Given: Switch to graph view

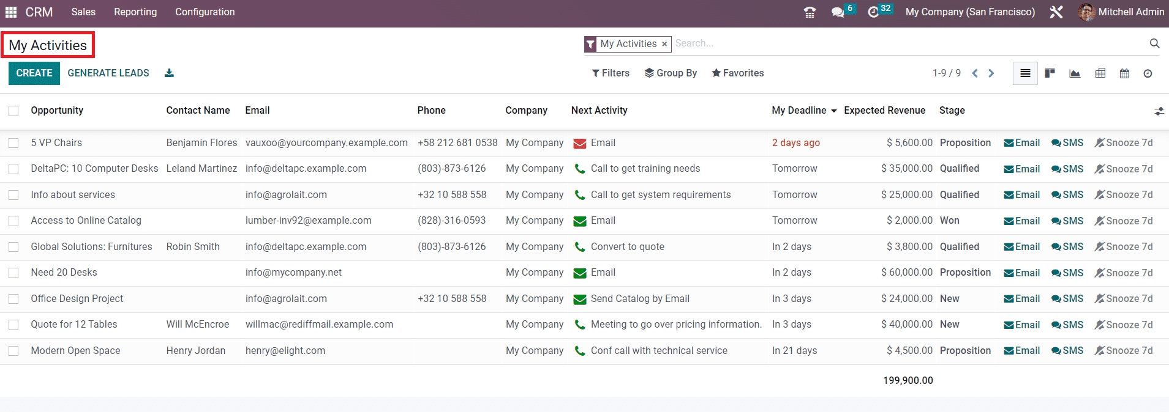Looking at the screenshot, I should point(1075,73).
